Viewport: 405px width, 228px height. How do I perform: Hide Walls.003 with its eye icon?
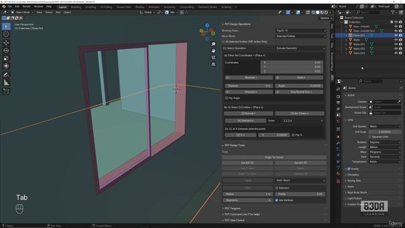[x=396, y=53]
